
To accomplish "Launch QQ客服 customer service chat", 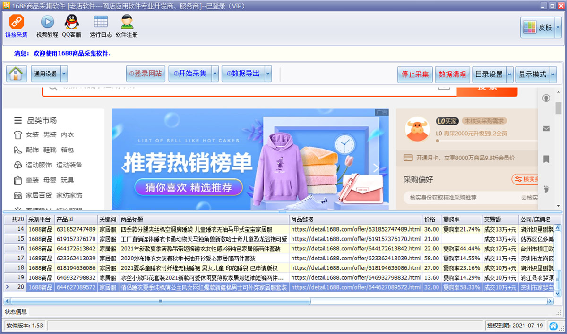I will [71, 26].
